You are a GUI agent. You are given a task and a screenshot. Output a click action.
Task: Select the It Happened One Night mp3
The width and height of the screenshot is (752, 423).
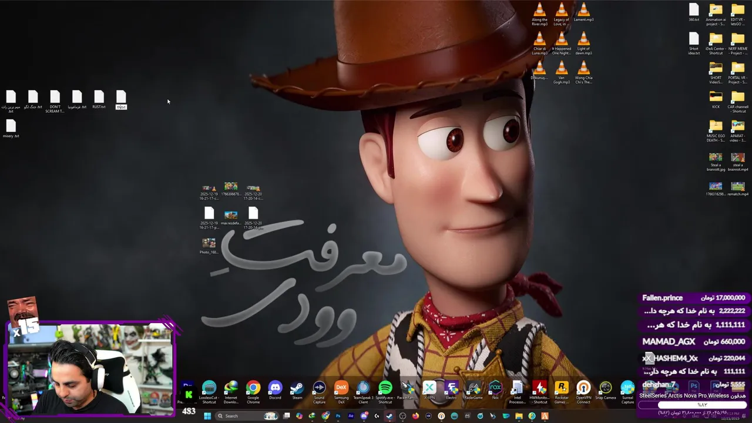pos(562,43)
